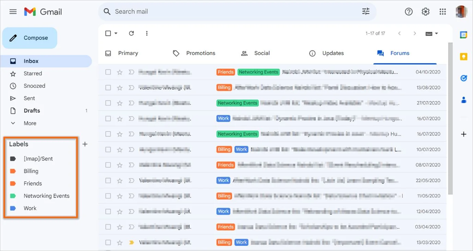Check the checkbox on the first email
This screenshot has width=473, height=251.
click(x=108, y=72)
